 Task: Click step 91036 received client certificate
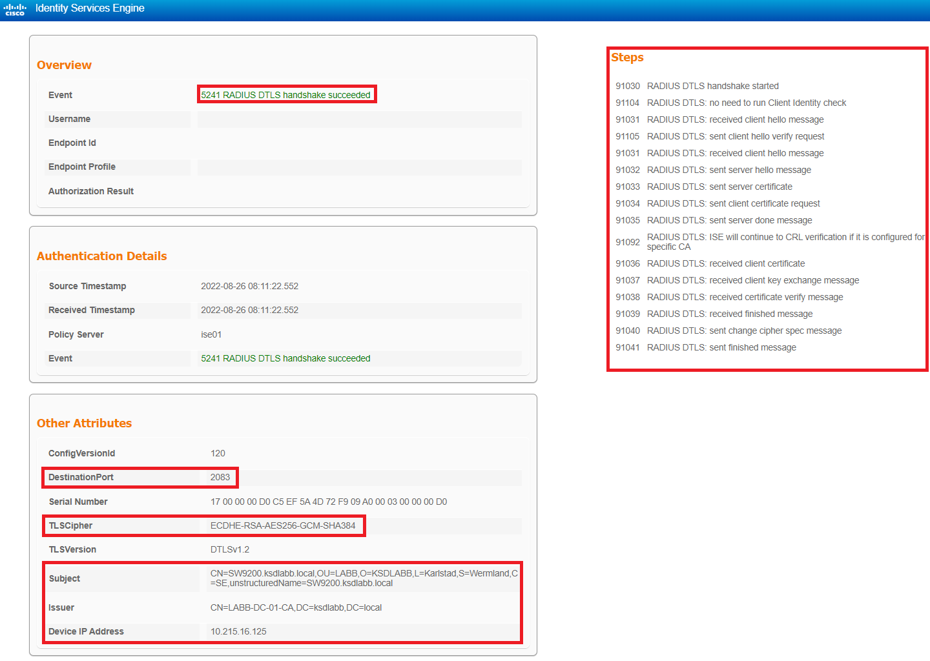(710, 263)
